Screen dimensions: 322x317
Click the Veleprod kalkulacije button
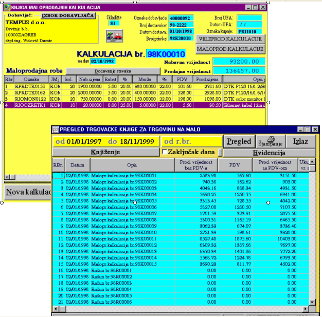(x=230, y=39)
